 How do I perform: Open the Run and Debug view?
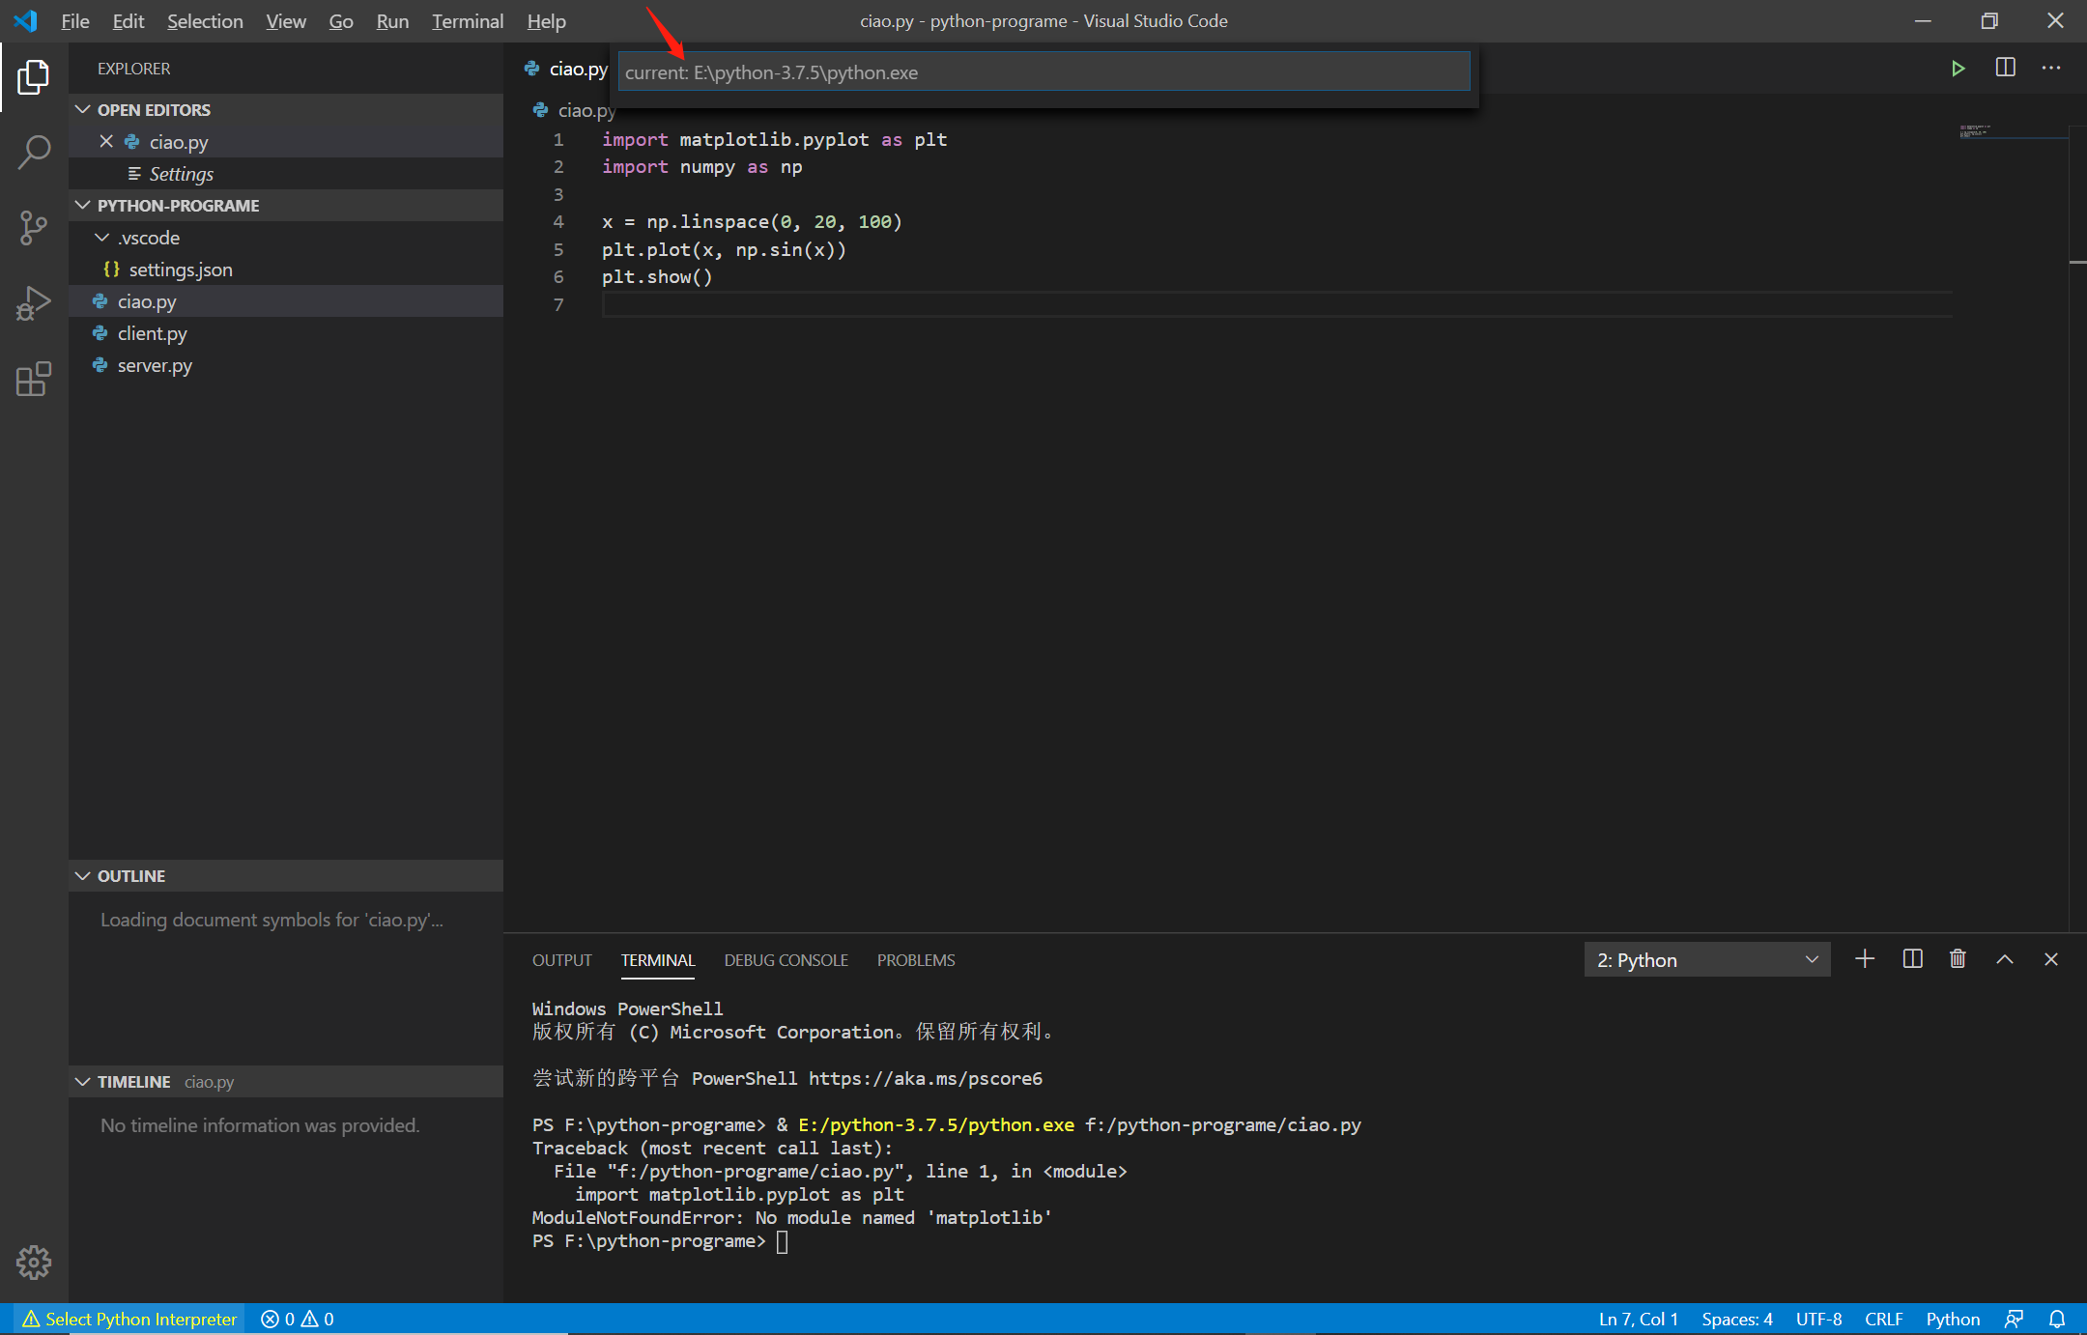pos(34,303)
